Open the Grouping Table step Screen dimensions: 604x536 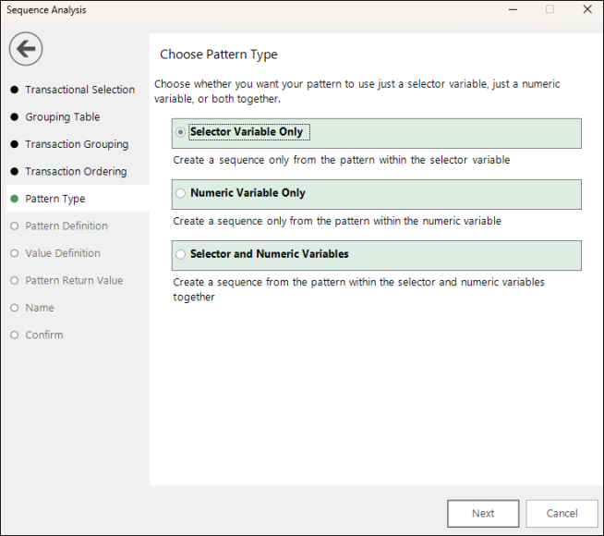[63, 117]
